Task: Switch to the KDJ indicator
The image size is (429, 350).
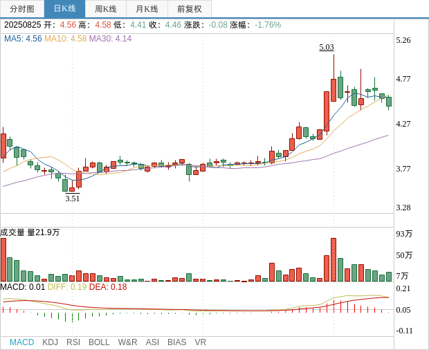Action: click(x=50, y=342)
